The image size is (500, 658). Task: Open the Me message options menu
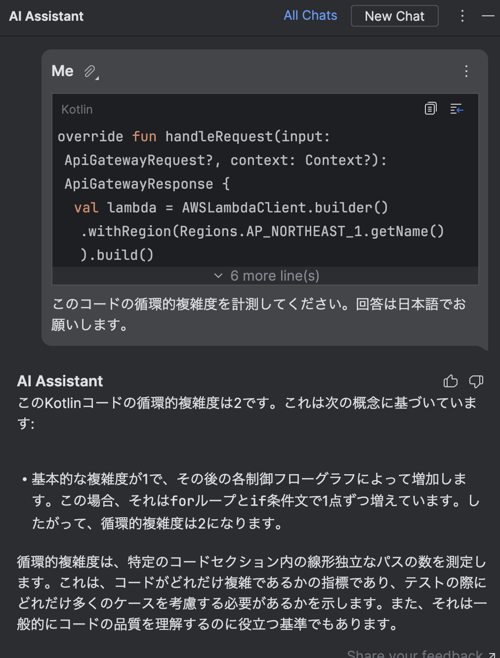[x=466, y=71]
